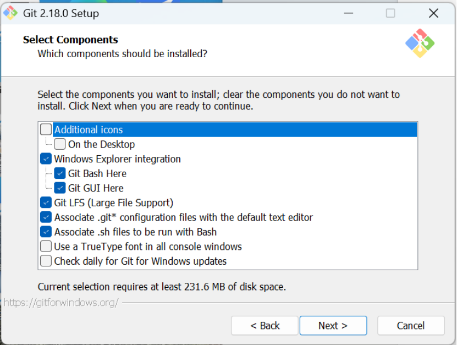457x345 pixels.
Task: Disable Git Bash Here option
Action: tap(60, 173)
